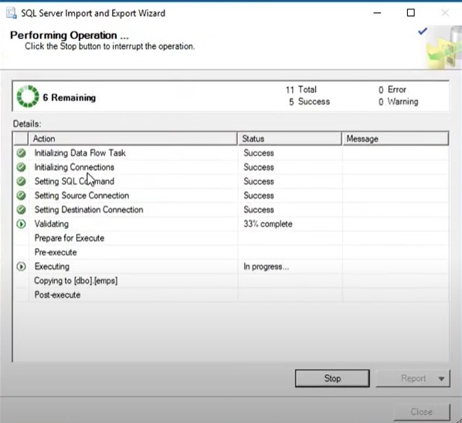The height and width of the screenshot is (423, 462).
Task: Maximize the wizard window
Action: point(411,12)
